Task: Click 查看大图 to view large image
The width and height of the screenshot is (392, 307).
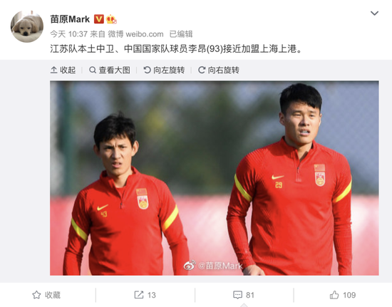Action: point(110,71)
